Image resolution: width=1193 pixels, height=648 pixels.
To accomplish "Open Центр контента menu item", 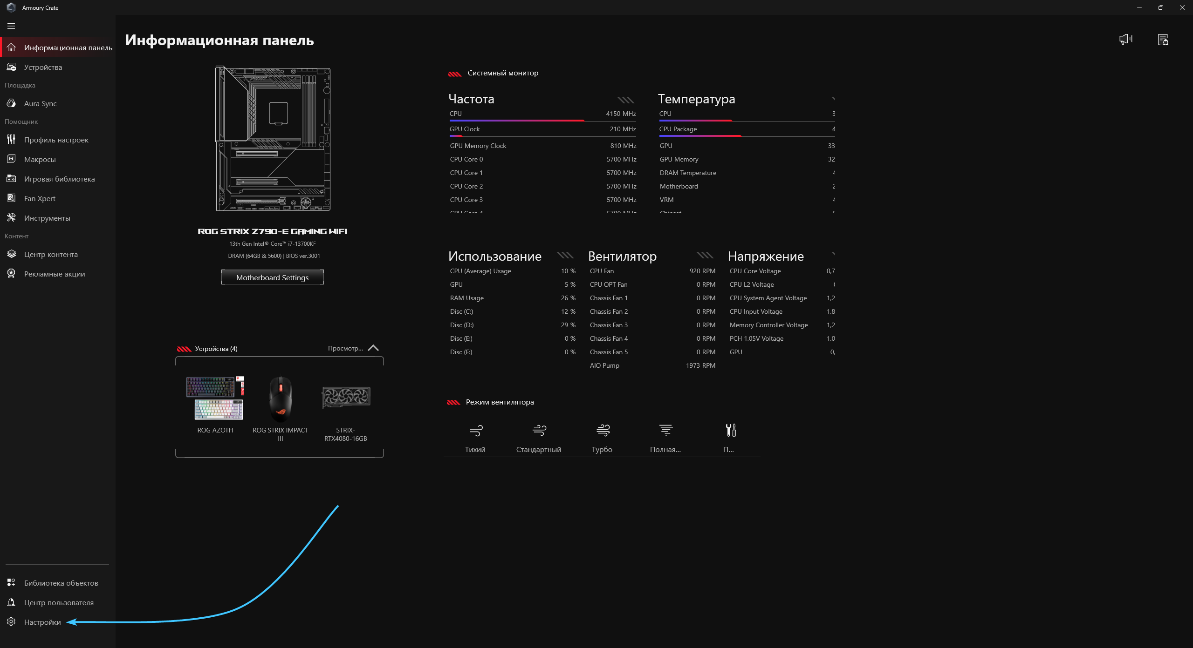I will click(58, 254).
